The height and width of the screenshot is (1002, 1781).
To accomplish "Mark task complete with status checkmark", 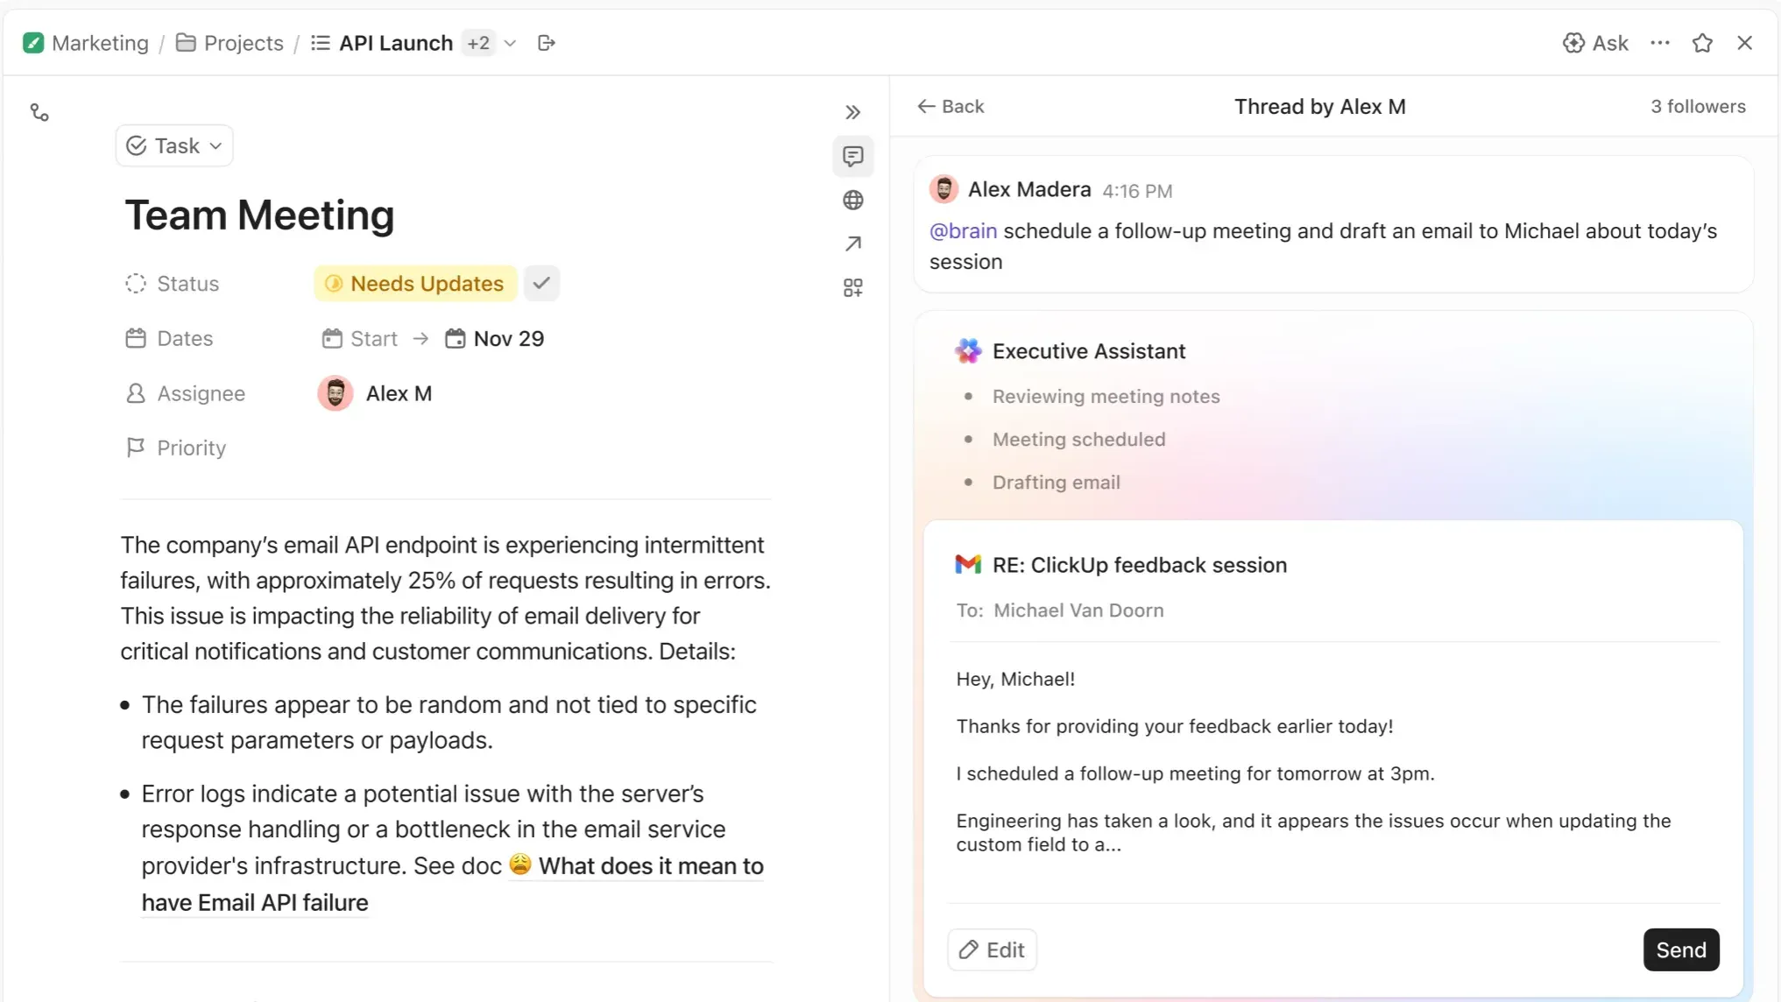I will (x=541, y=284).
